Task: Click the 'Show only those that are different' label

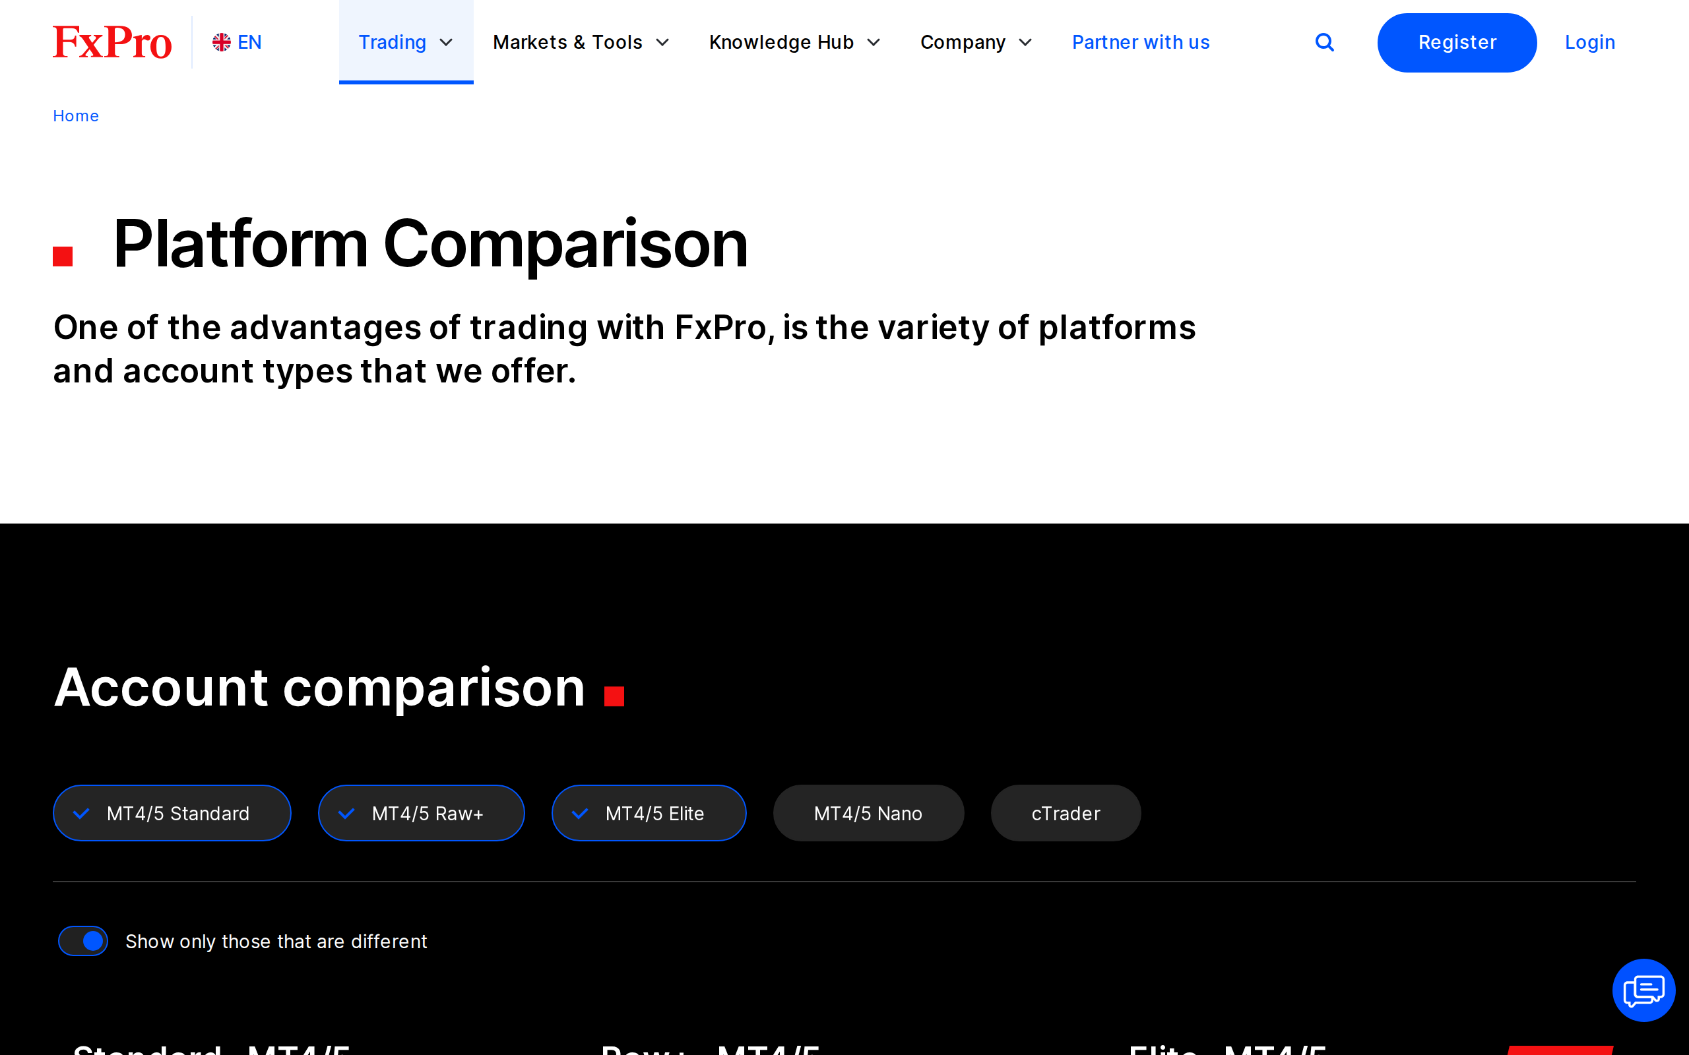Action: [x=276, y=942]
